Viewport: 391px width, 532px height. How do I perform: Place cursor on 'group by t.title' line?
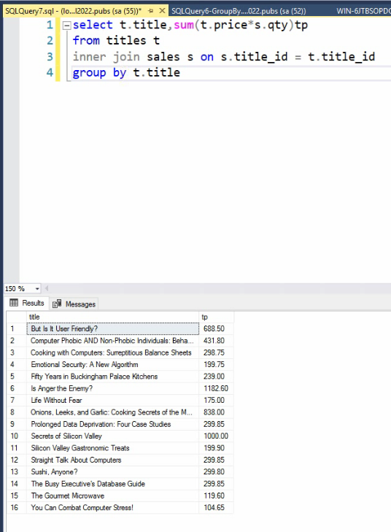click(x=126, y=72)
